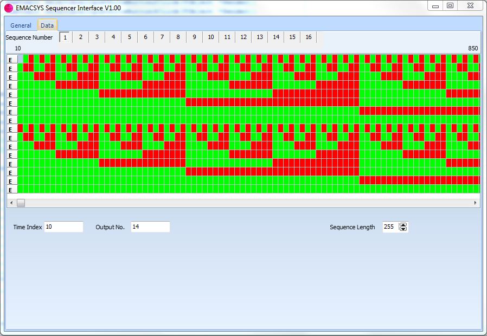This screenshot has height=336, width=487.
Task: Pick Sequence Number 5
Action: tap(129, 37)
